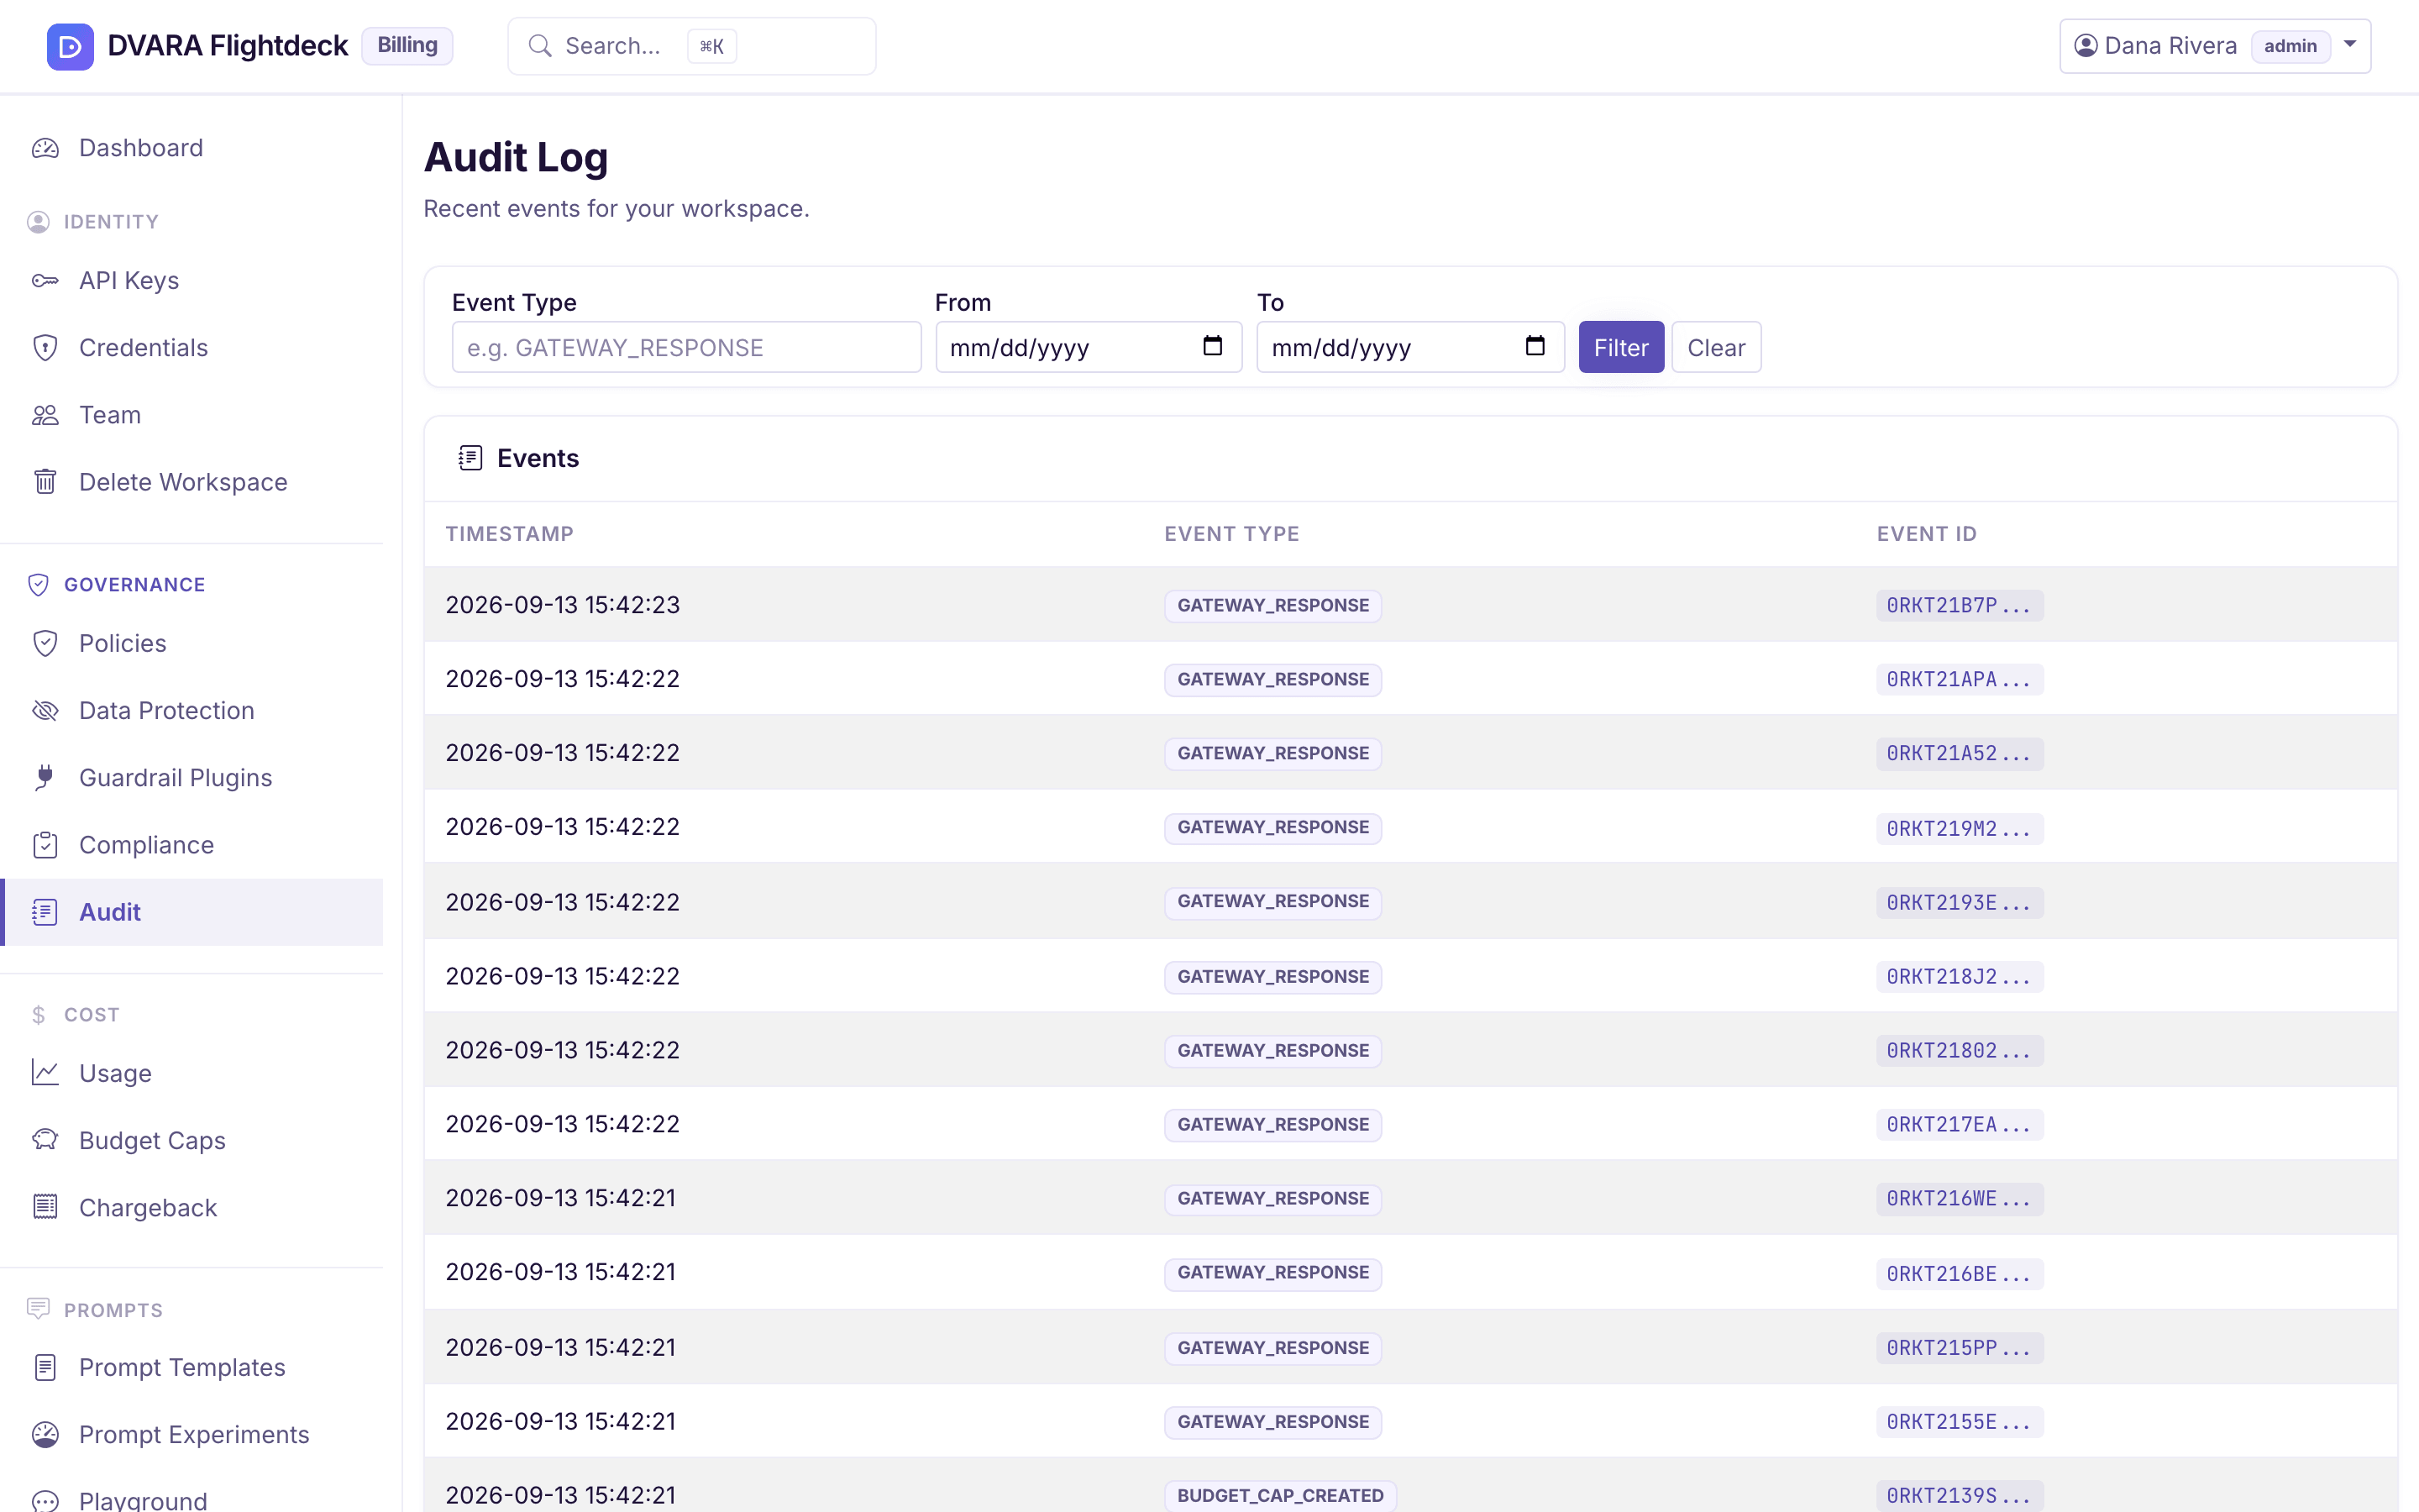Click the EVENT ID column header
Viewport: 2419px width, 1512px height.
click(1926, 534)
